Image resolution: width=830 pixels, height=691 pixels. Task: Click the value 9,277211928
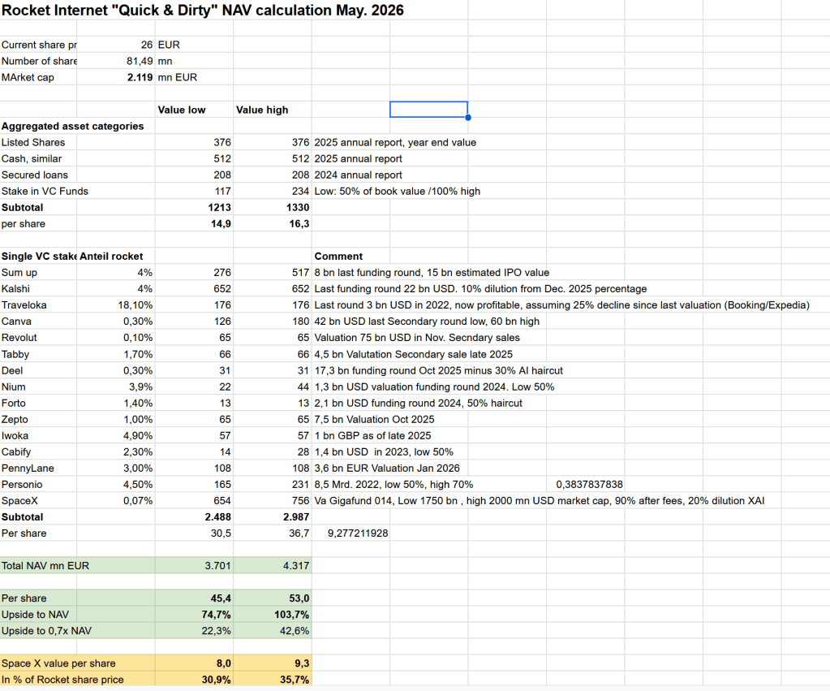tap(358, 533)
